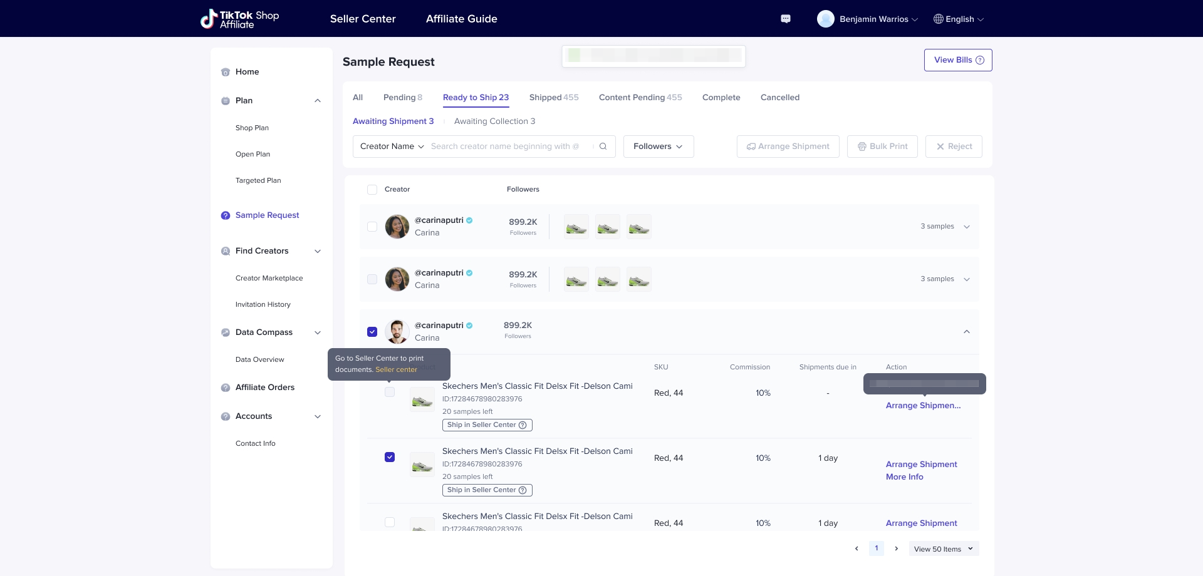
Task: Click the globe language icon
Action: pos(938,19)
